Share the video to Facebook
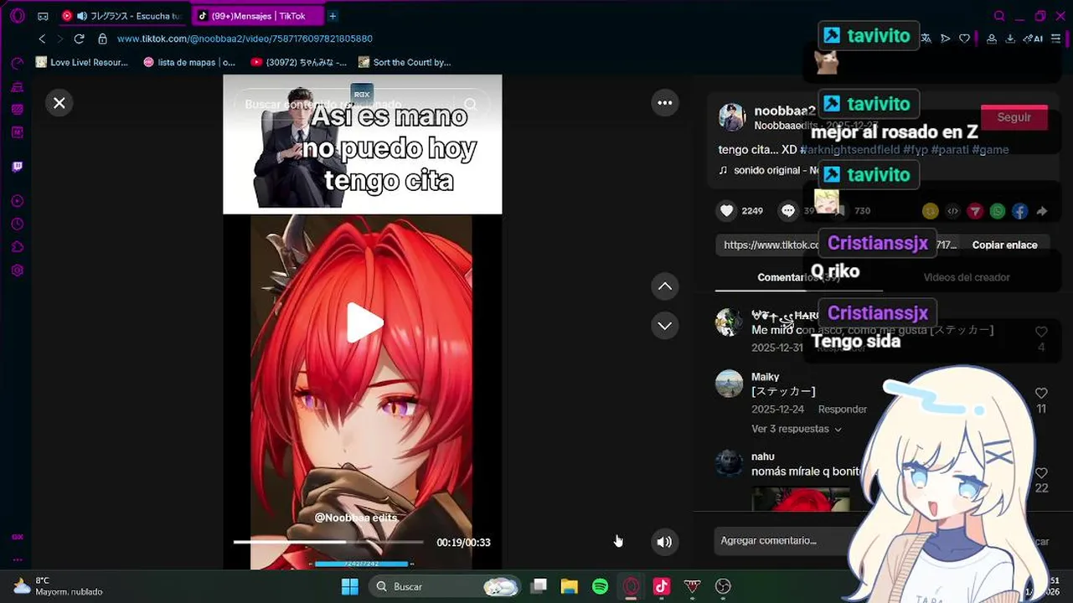The width and height of the screenshot is (1073, 603). tap(1019, 212)
